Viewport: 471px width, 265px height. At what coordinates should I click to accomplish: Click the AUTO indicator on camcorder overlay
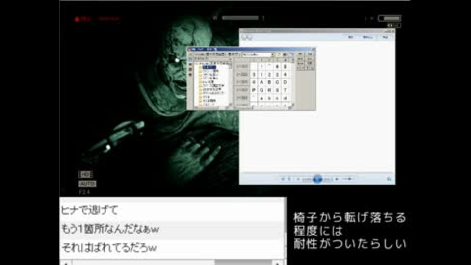(87, 184)
